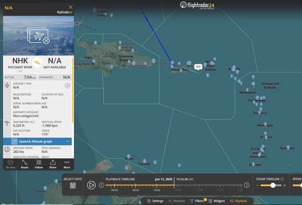Click the airport pin at Cartagena
The width and height of the screenshot is (302, 205).
tap(45, 188)
